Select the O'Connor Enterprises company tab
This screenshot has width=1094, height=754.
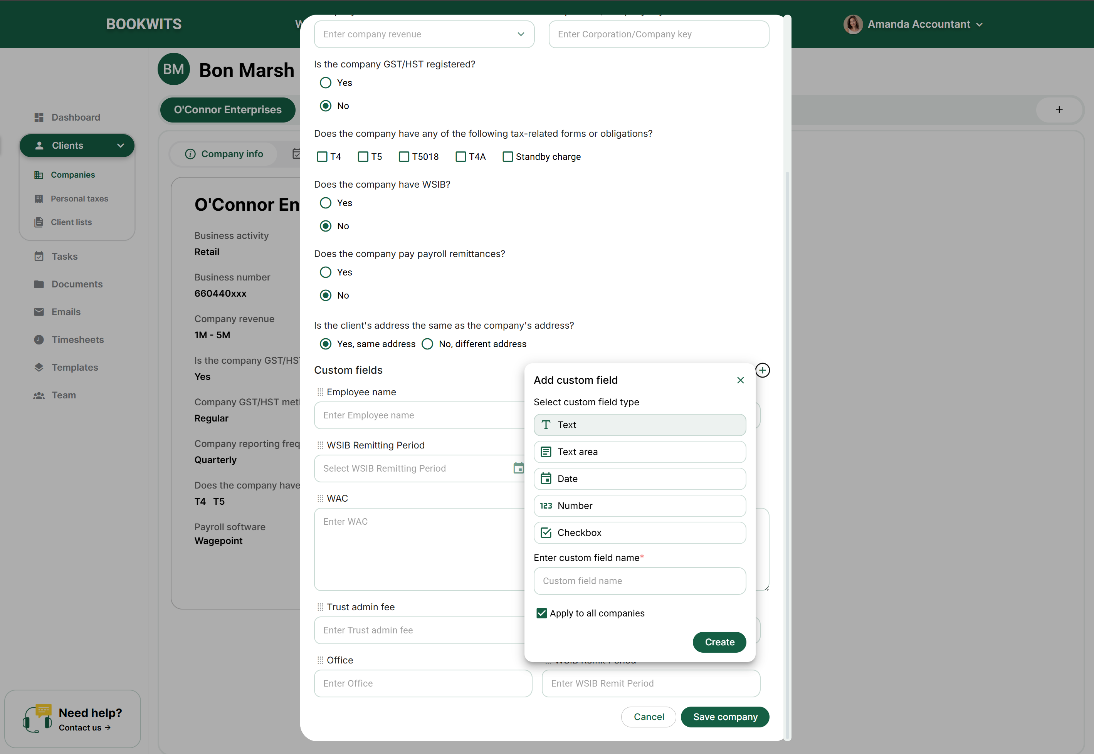point(228,109)
